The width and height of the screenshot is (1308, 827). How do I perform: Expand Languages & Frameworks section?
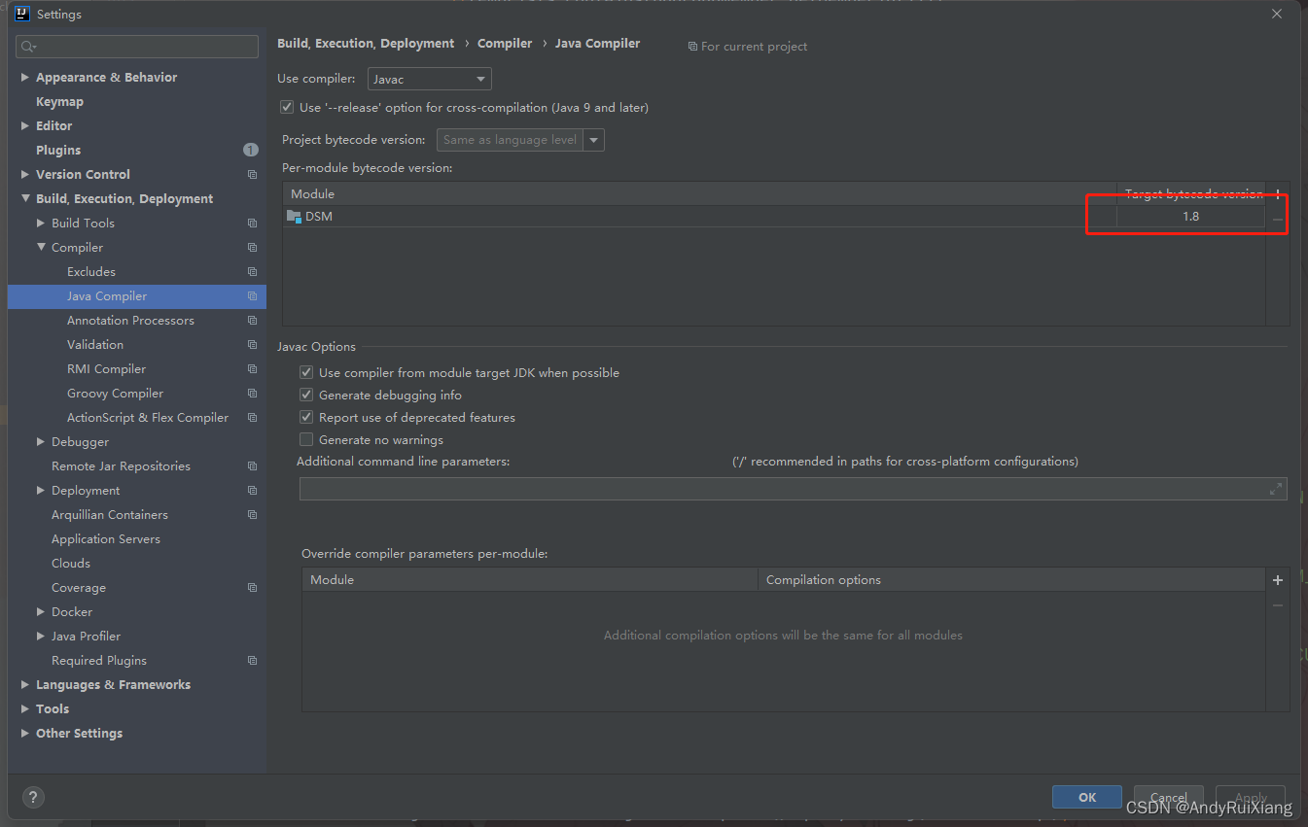click(25, 684)
